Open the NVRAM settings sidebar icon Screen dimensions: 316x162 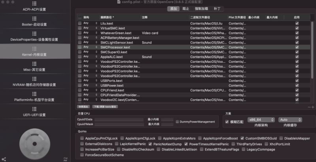34,79
